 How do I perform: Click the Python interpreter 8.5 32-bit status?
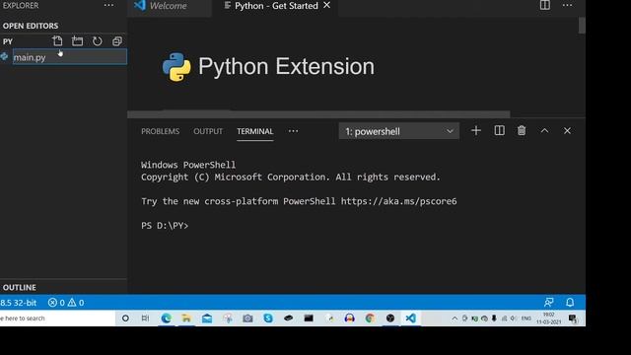click(18, 303)
